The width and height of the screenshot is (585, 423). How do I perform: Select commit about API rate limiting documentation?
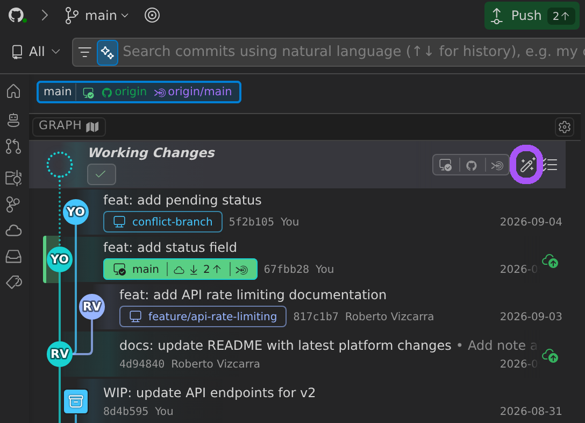pyautogui.click(x=253, y=295)
